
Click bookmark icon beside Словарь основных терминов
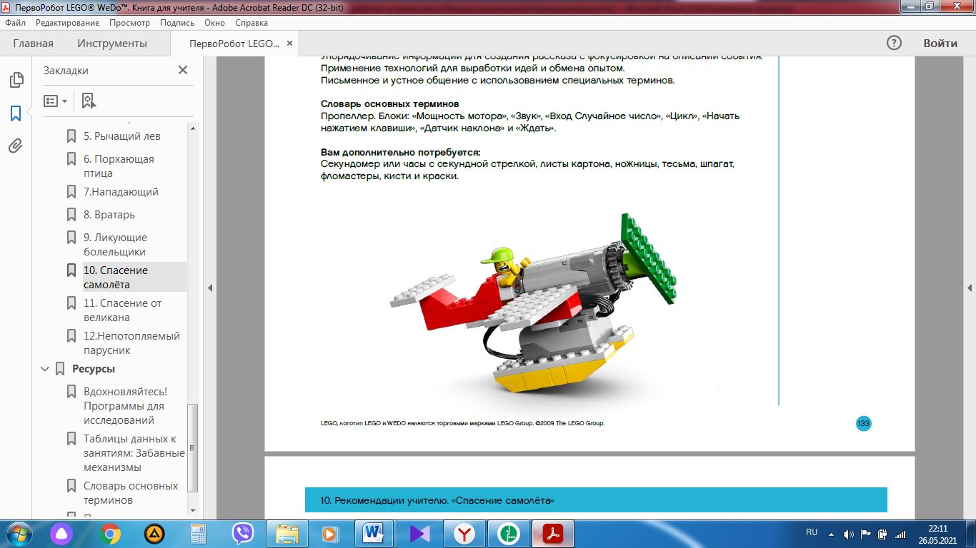pos(71,486)
